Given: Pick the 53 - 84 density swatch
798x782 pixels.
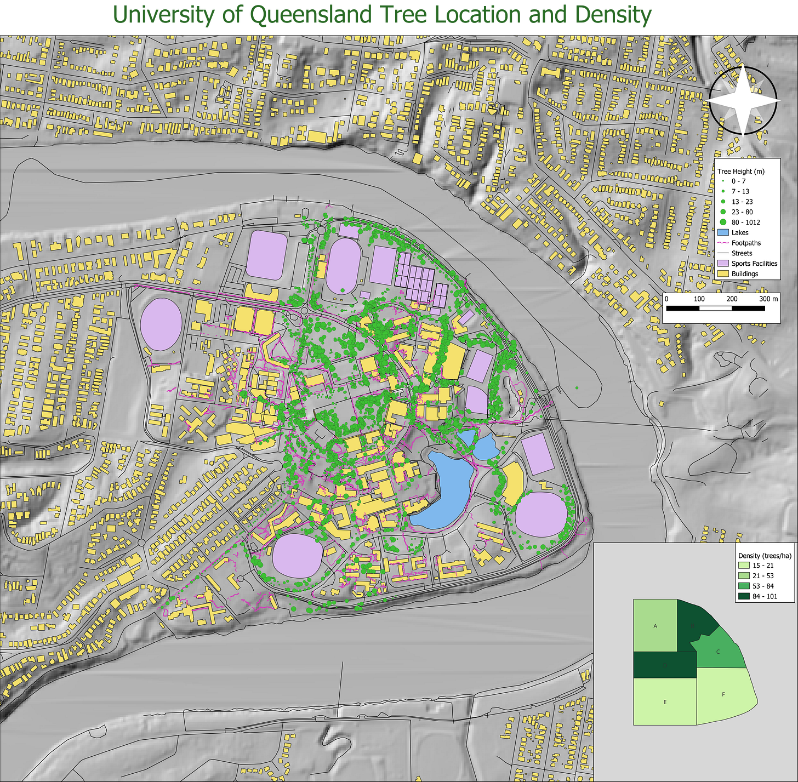Looking at the screenshot, I should coord(743,586).
